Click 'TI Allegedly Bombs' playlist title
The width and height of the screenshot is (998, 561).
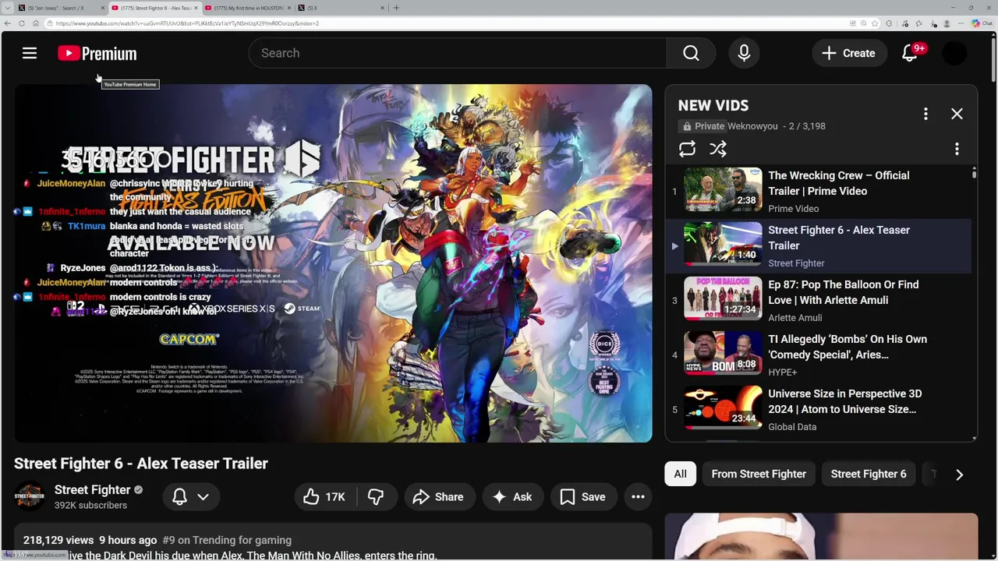click(848, 347)
